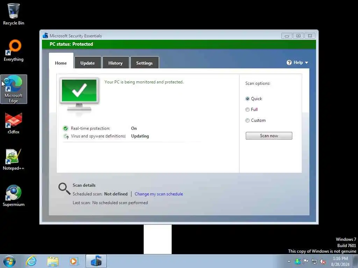Image resolution: width=358 pixels, height=268 pixels.
Task: Click the green protected monitor graphic
Action: [79, 95]
